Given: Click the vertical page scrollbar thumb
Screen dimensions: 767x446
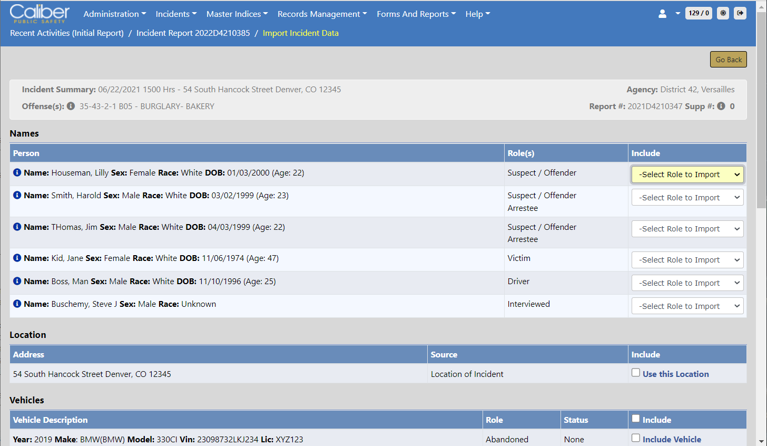Looking at the screenshot, I should [x=761, y=111].
